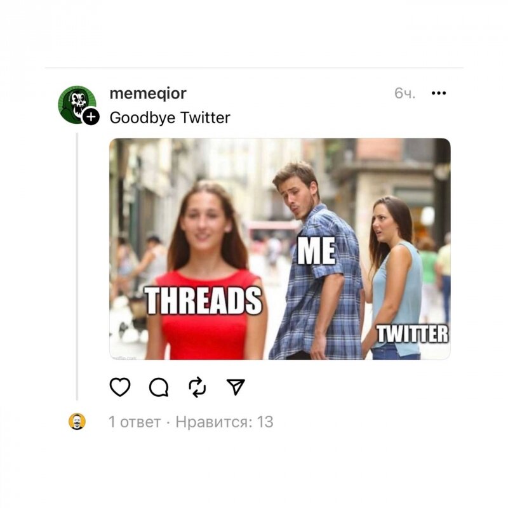View the replier's small yellow avatar

[x=77, y=422]
